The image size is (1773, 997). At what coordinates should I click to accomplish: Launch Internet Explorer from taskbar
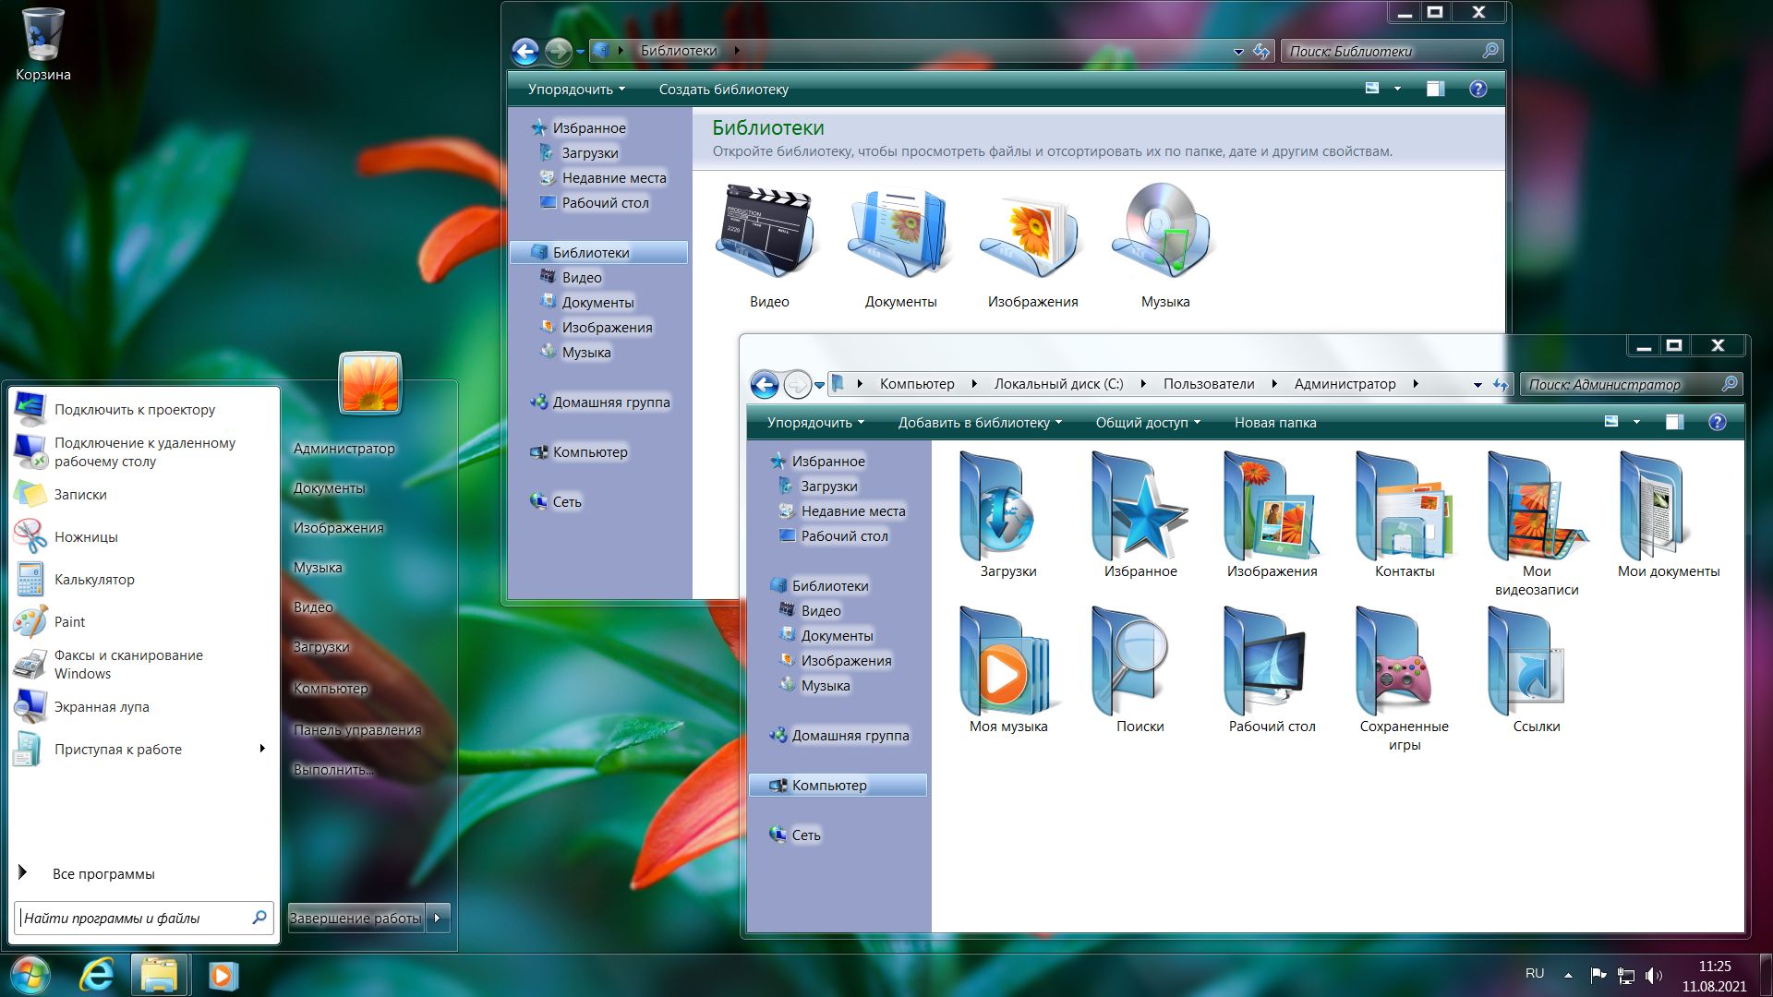click(x=96, y=975)
